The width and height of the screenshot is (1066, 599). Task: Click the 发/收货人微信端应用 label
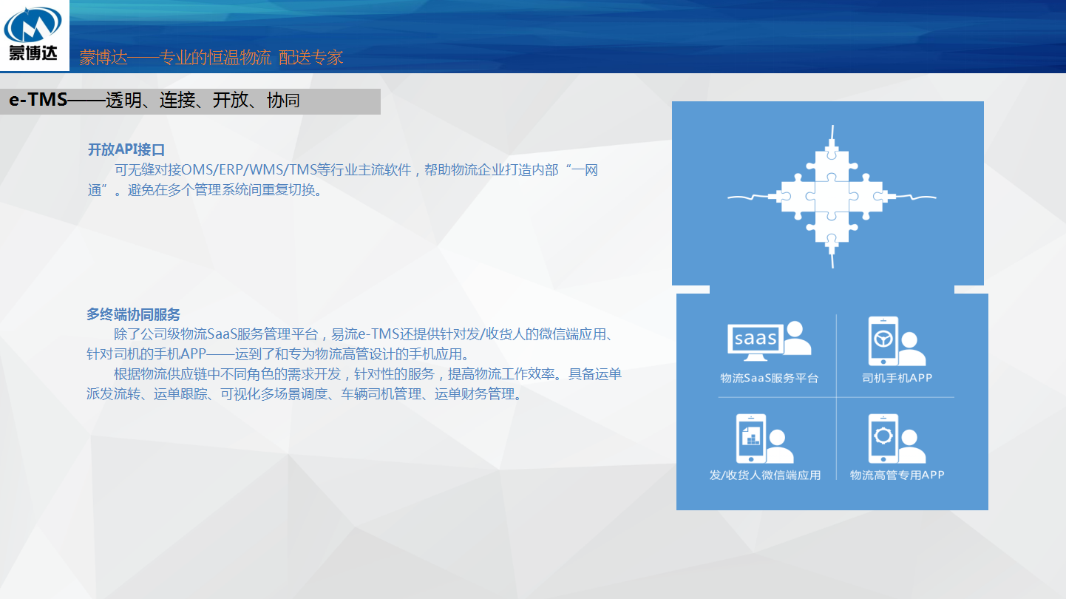tap(765, 475)
